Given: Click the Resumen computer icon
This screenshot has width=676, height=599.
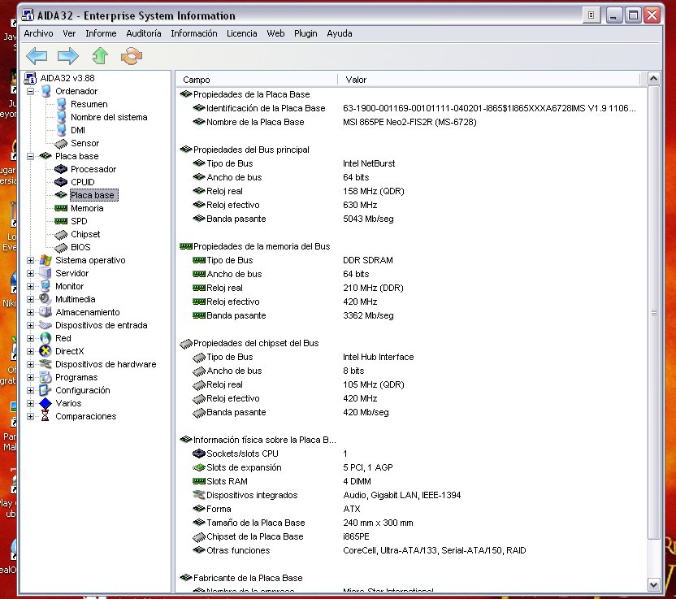Looking at the screenshot, I should point(61,104).
